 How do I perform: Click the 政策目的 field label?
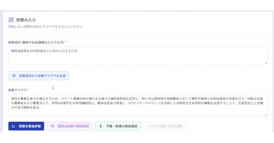click(x=36, y=42)
